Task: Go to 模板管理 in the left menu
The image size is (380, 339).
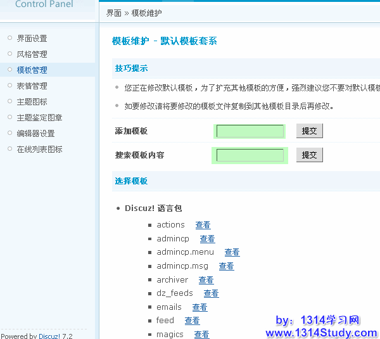Action: (32, 70)
